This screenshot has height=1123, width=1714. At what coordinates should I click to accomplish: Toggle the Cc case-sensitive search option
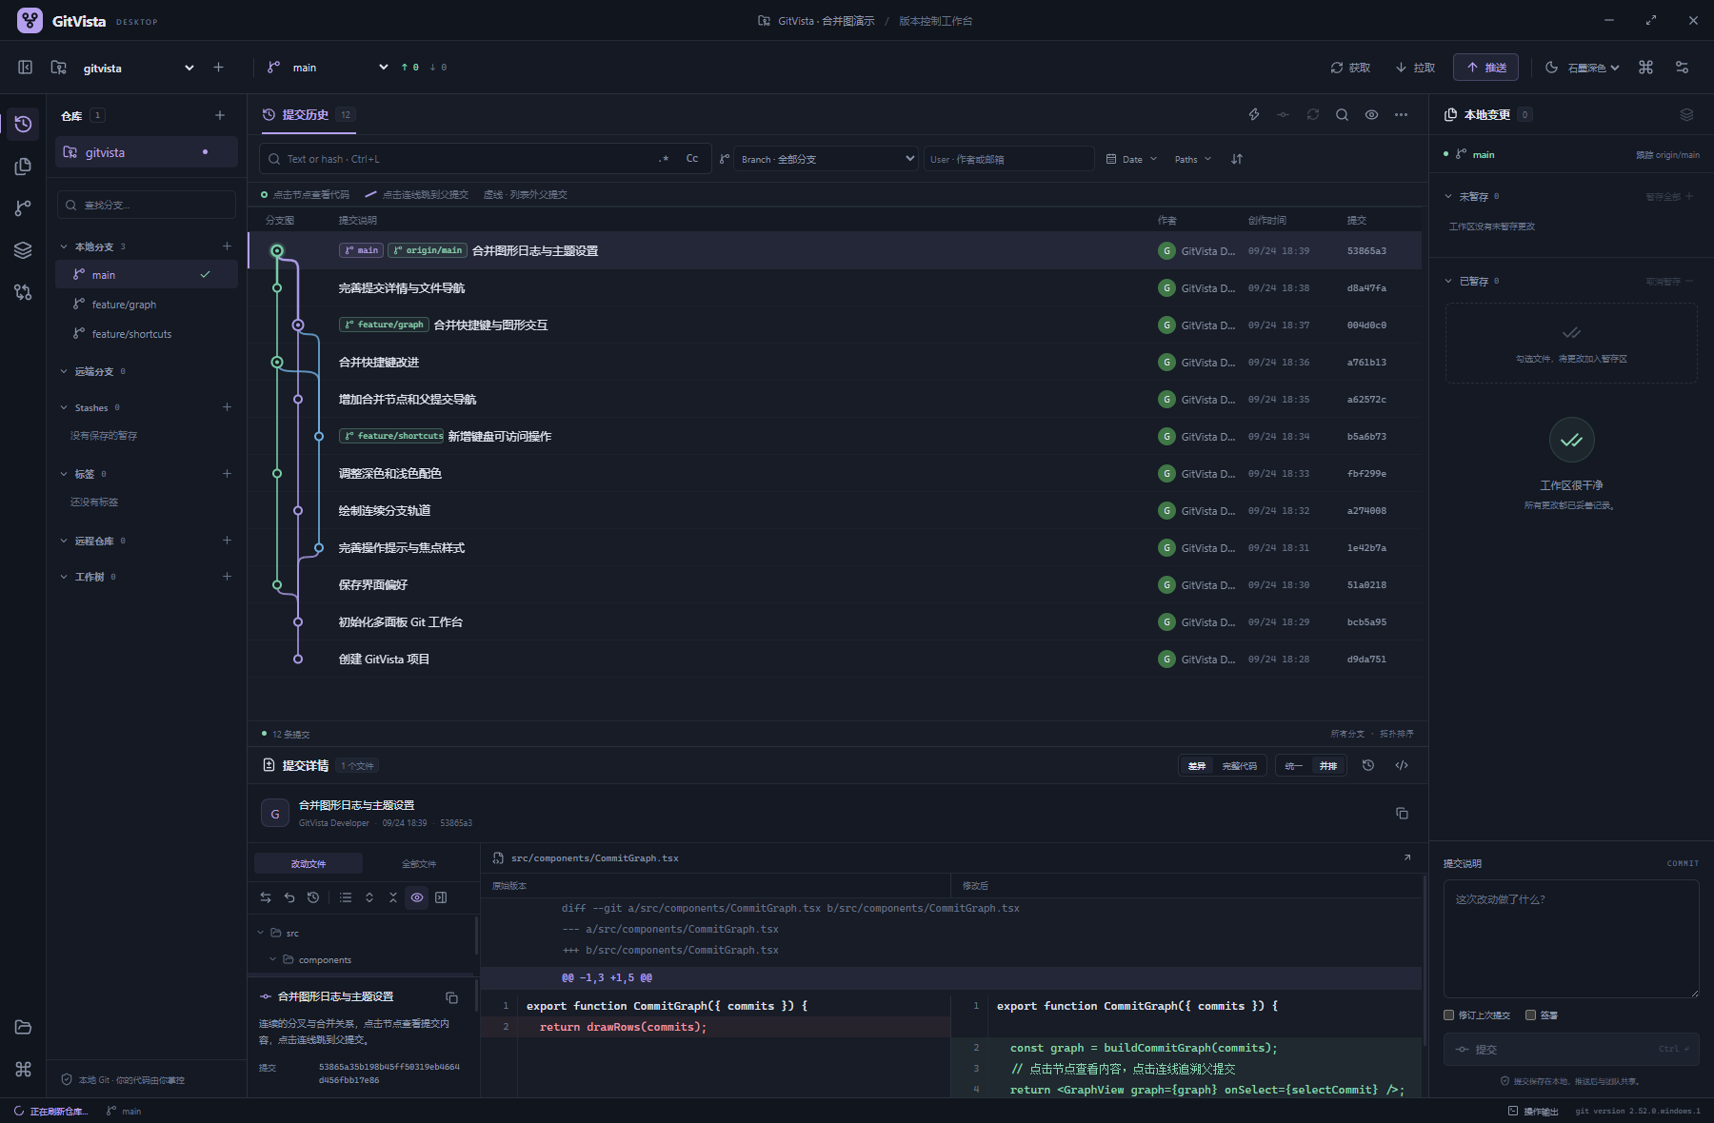(692, 159)
